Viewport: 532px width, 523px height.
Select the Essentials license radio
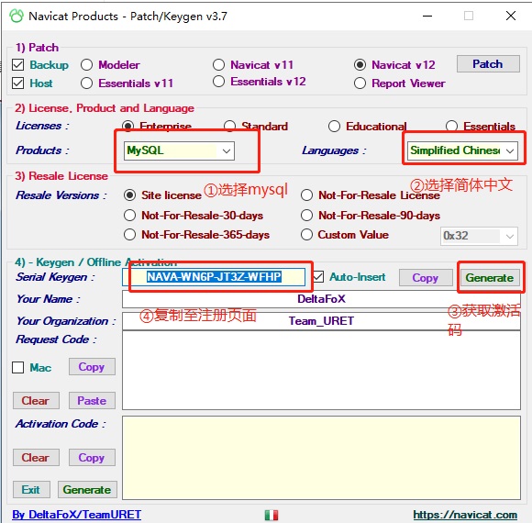tap(451, 126)
